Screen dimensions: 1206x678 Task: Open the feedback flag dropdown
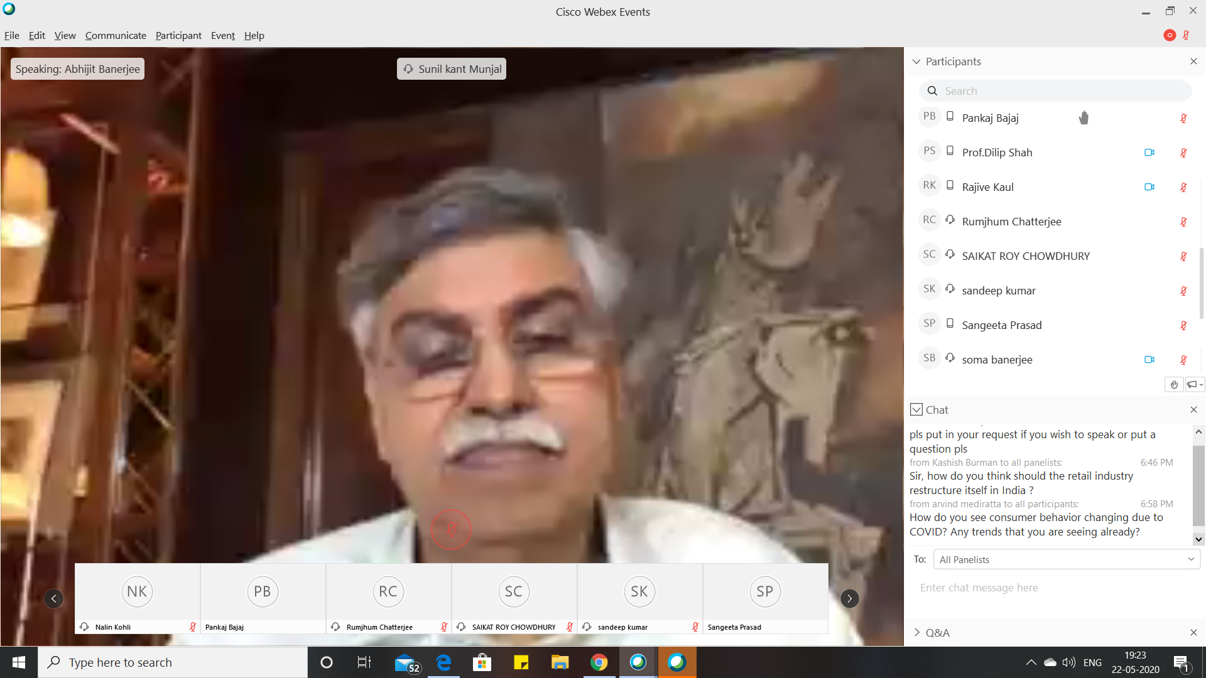[x=1195, y=385]
